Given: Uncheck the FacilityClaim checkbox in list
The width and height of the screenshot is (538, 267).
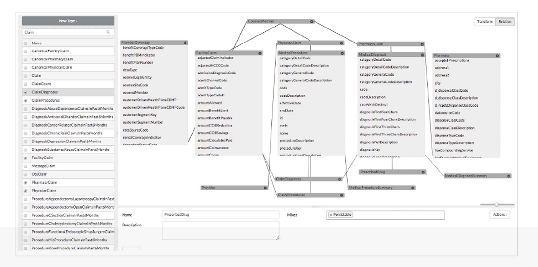Looking at the screenshot, I should [x=25, y=158].
